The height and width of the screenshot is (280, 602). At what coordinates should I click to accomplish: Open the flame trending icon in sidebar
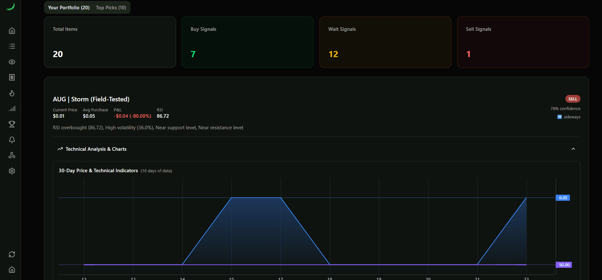tap(12, 93)
